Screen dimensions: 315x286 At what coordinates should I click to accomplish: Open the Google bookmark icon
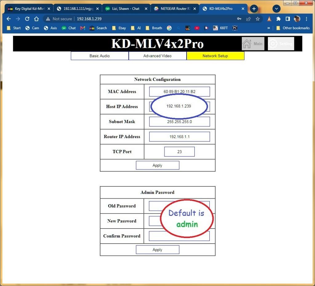pyautogui.click(x=169, y=28)
